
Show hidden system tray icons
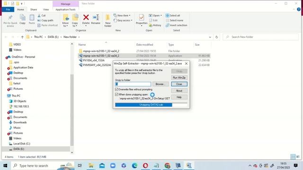point(250,166)
